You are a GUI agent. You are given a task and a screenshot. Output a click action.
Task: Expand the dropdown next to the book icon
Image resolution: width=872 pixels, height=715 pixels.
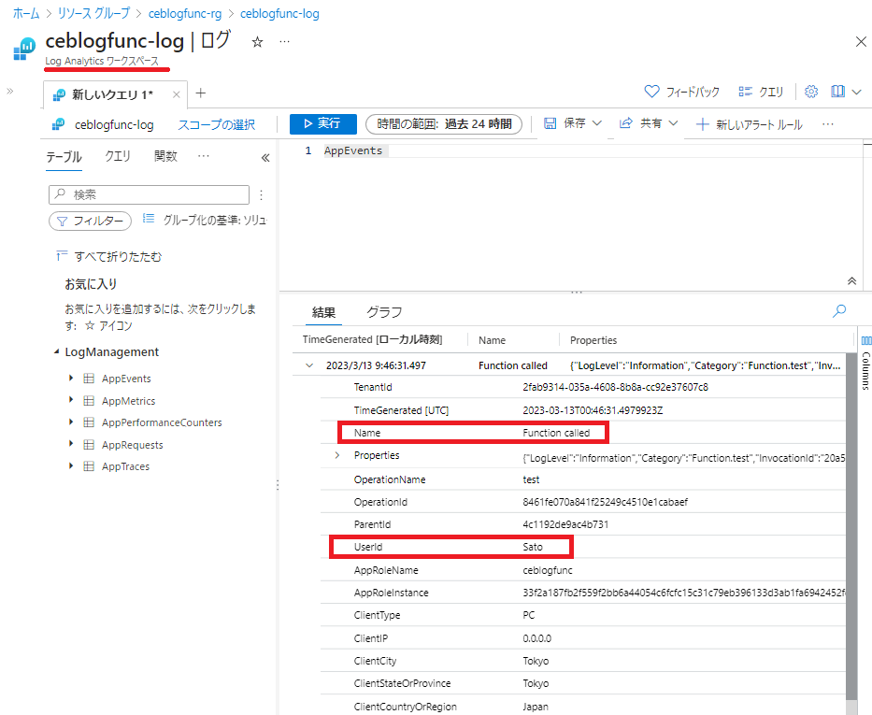tap(856, 93)
